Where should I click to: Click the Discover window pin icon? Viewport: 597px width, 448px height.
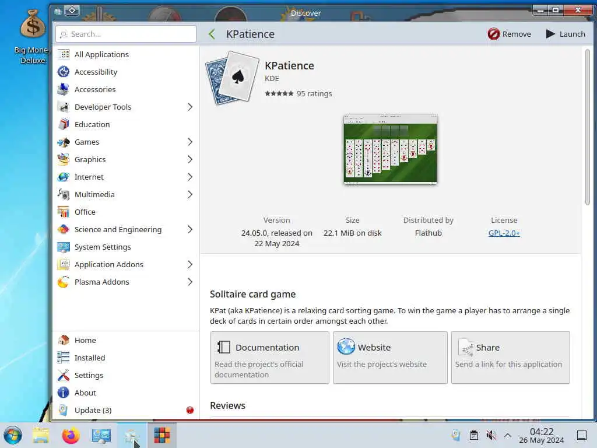tap(72, 10)
